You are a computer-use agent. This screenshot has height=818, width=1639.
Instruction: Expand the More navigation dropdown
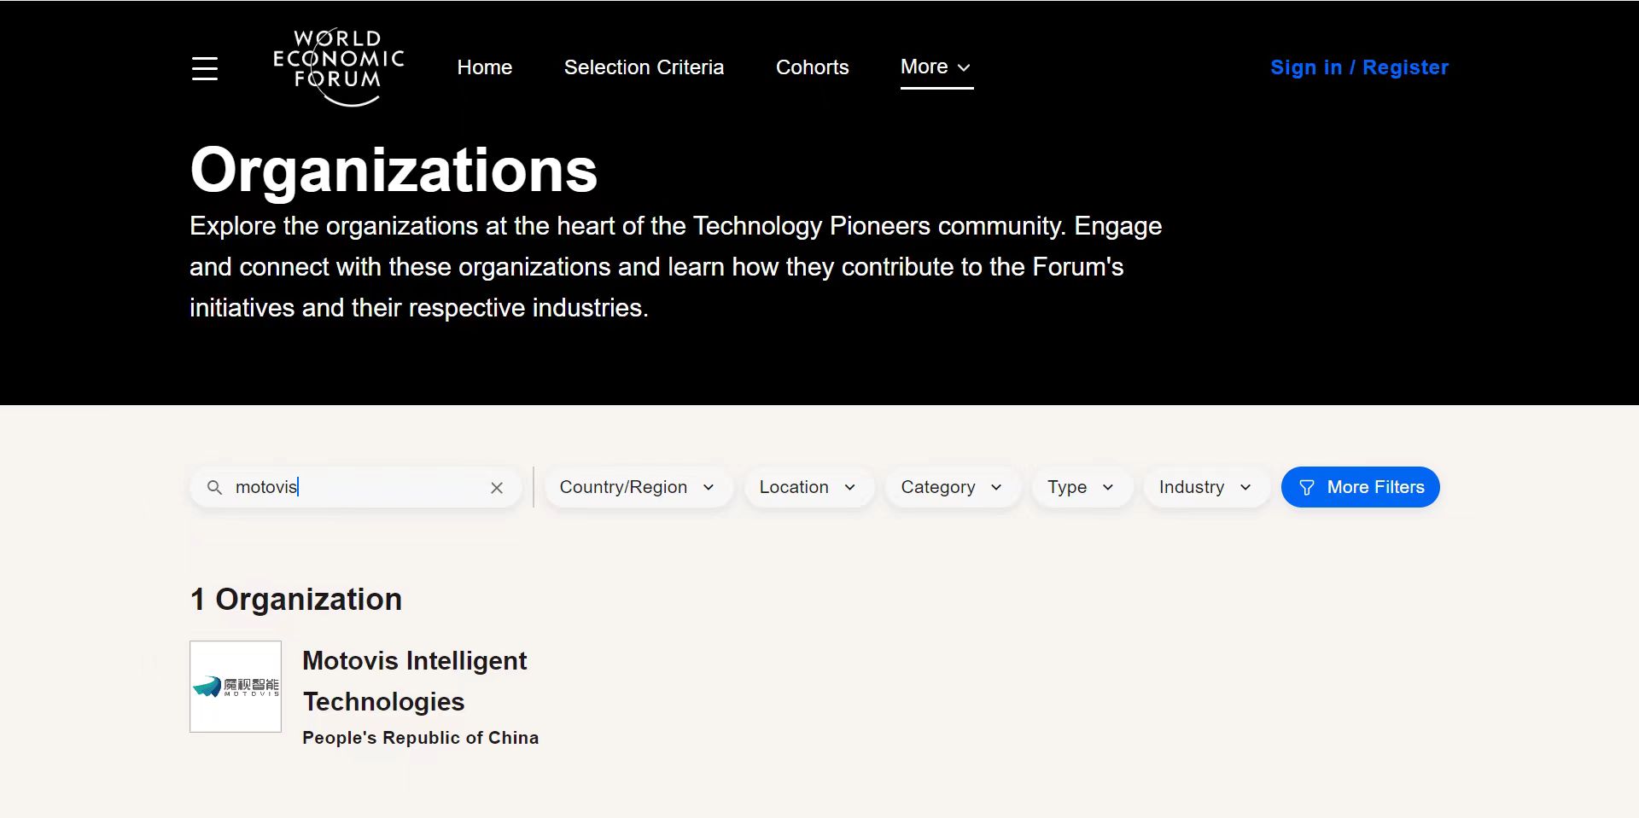[x=936, y=67]
